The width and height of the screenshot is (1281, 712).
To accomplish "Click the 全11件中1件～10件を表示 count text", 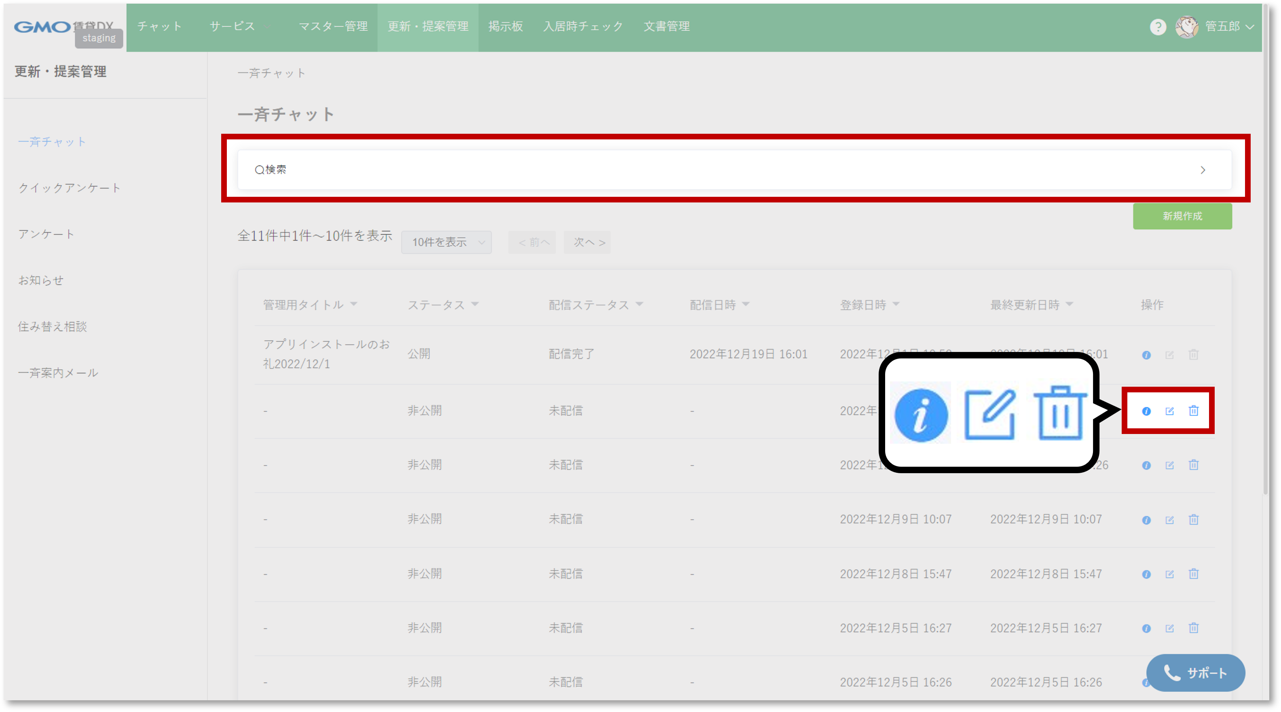I will point(315,236).
